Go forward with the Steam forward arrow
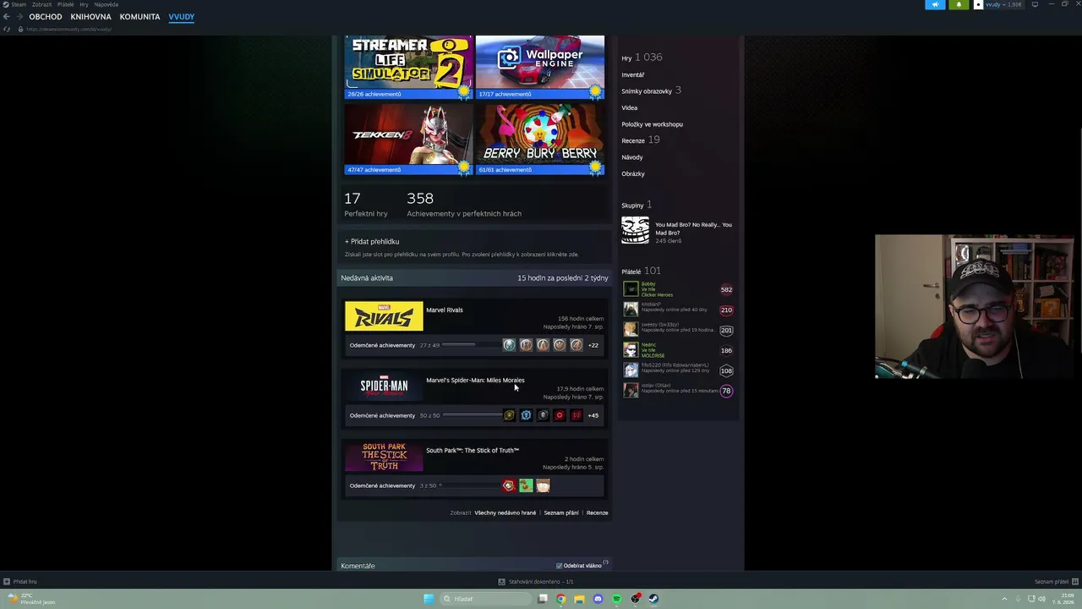The image size is (1082, 609). coord(19,17)
